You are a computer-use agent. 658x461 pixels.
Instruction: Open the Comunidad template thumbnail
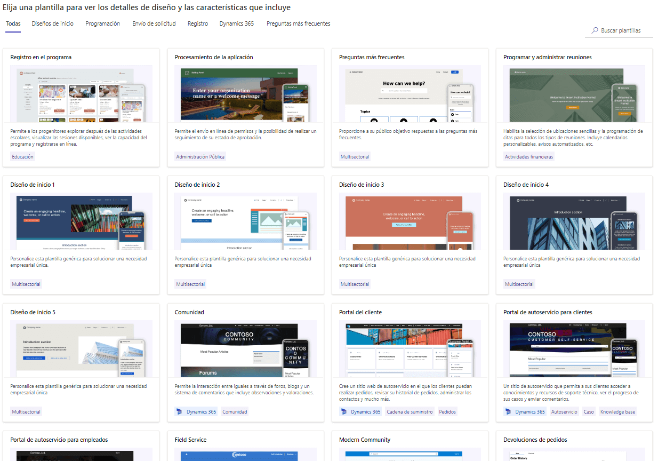[x=246, y=349]
